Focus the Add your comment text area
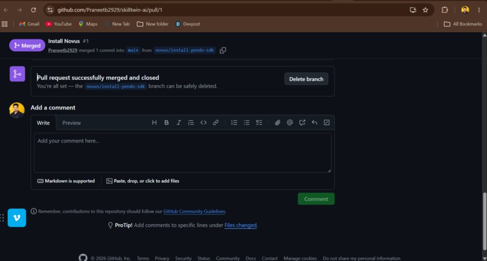Viewport: 487px width, 261px height. click(x=182, y=153)
